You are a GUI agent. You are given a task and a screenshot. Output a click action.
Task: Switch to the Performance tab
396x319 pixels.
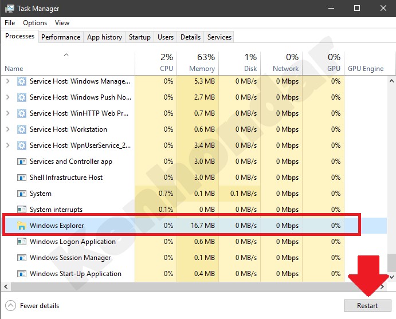(x=61, y=37)
